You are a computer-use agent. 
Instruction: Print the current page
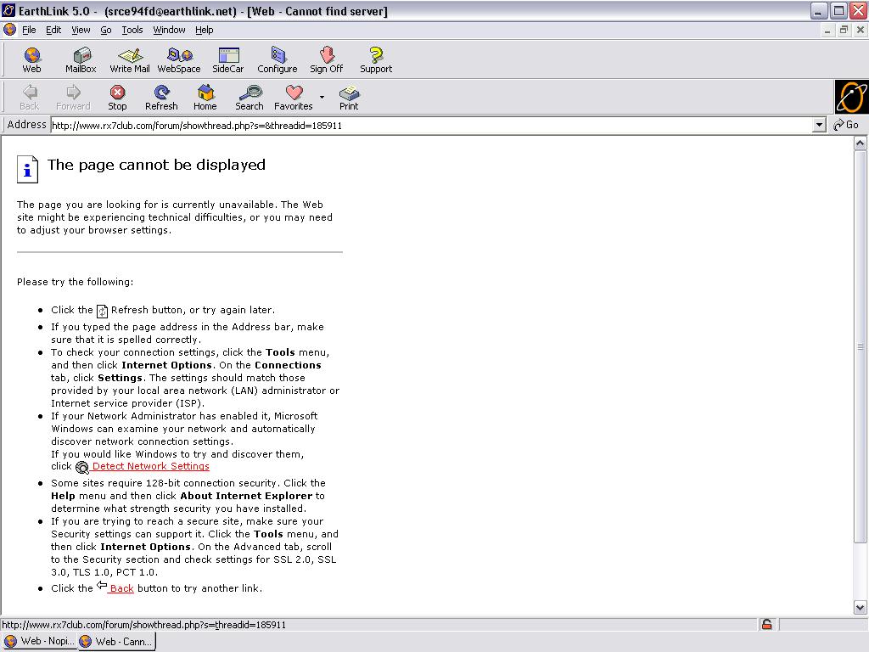click(349, 97)
